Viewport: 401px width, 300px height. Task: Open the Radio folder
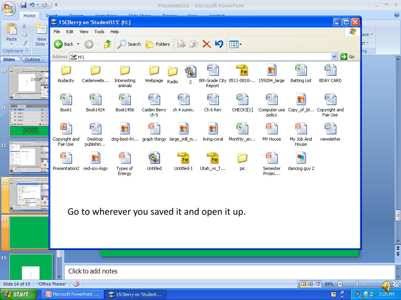tap(173, 75)
